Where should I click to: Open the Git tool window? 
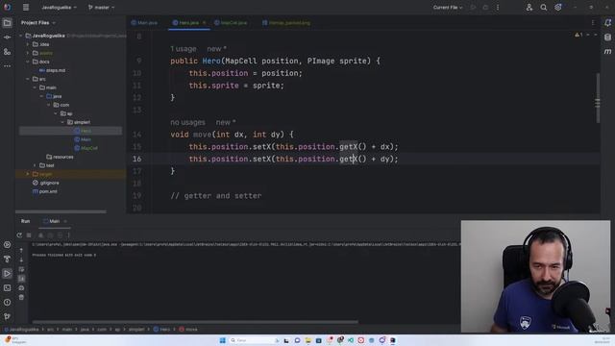[x=7, y=316]
